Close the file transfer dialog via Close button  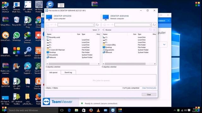tap(149, 94)
